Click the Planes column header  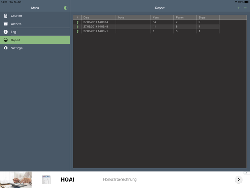click(x=185, y=17)
